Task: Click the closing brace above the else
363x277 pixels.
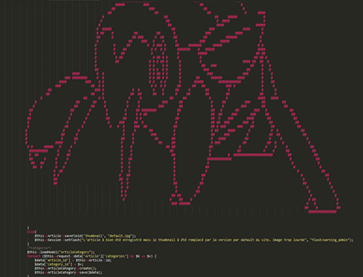Action: [28, 228]
